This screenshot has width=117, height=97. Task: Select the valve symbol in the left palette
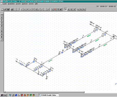[x=2, y=15]
